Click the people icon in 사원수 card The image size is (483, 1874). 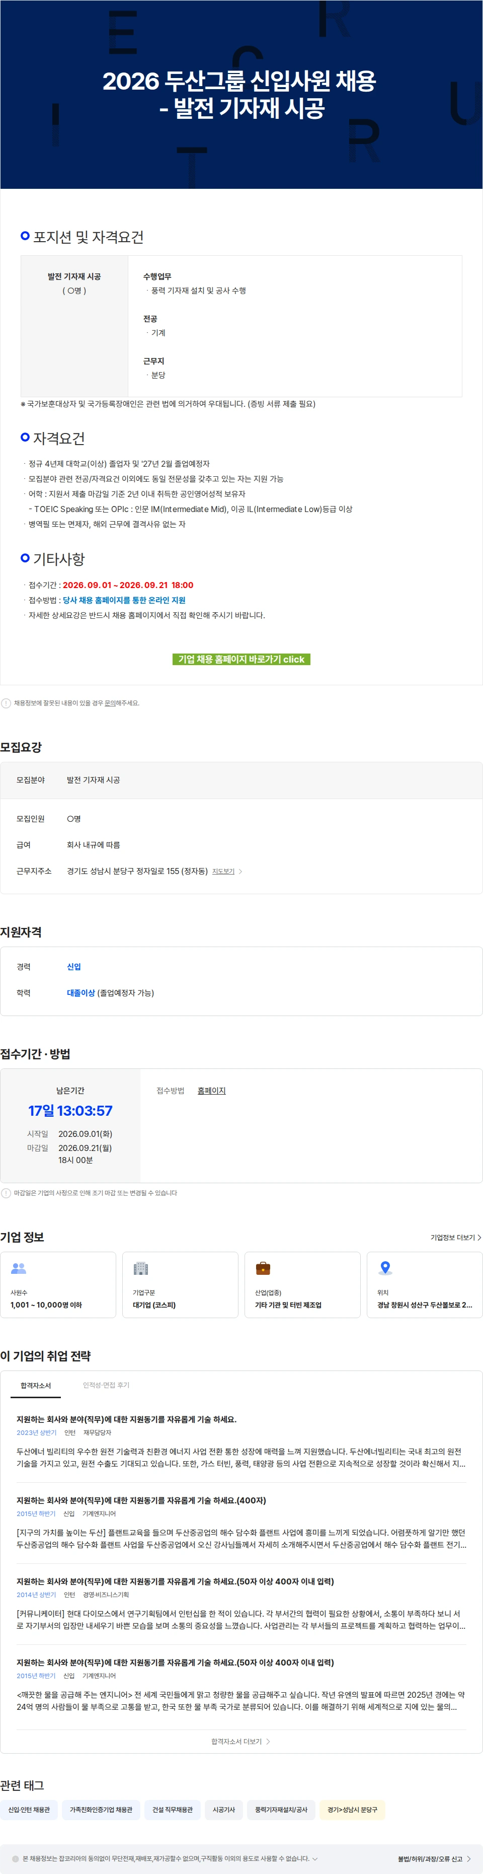(19, 1268)
